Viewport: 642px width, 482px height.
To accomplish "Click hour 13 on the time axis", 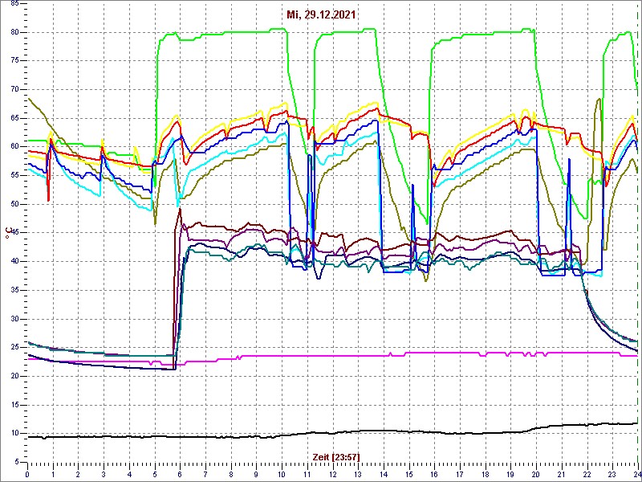I will click(x=358, y=473).
